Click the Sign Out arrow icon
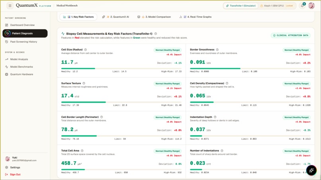This screenshot has height=180, width=321. 6,174
